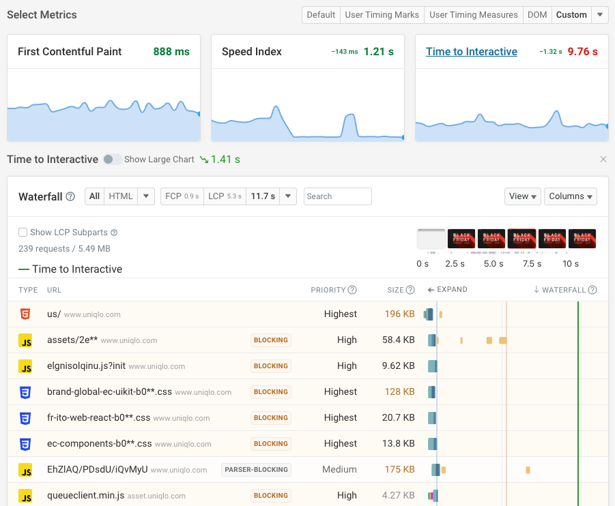
Task: Select the DOM metrics tab
Action: pos(537,15)
